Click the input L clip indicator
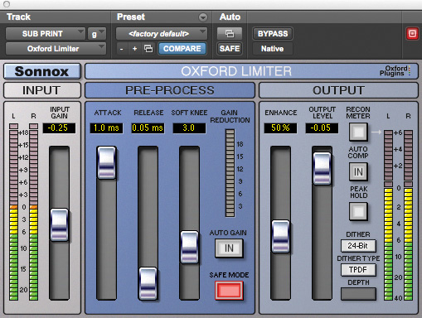Screen dimensions: 422x318 click(x=13, y=126)
